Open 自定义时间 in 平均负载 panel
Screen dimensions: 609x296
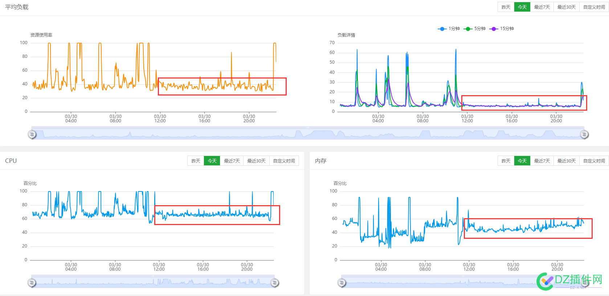(594, 7)
